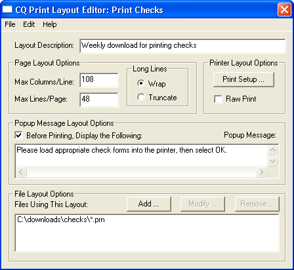The image size is (294, 270).
Task: Click the Print Setup button
Action: point(243,79)
